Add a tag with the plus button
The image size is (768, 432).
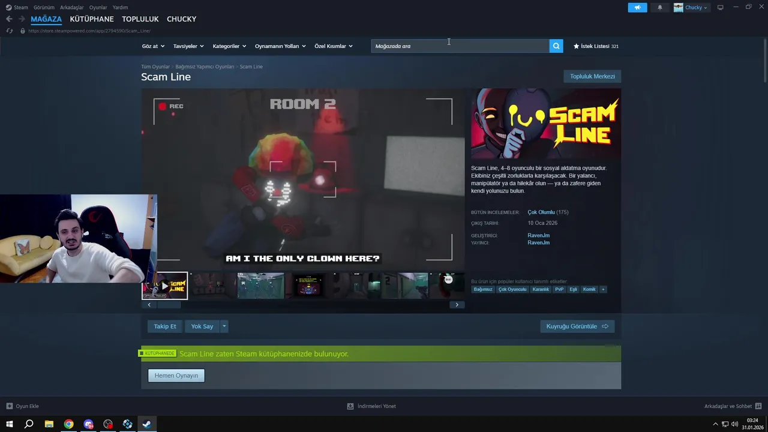[x=603, y=289]
